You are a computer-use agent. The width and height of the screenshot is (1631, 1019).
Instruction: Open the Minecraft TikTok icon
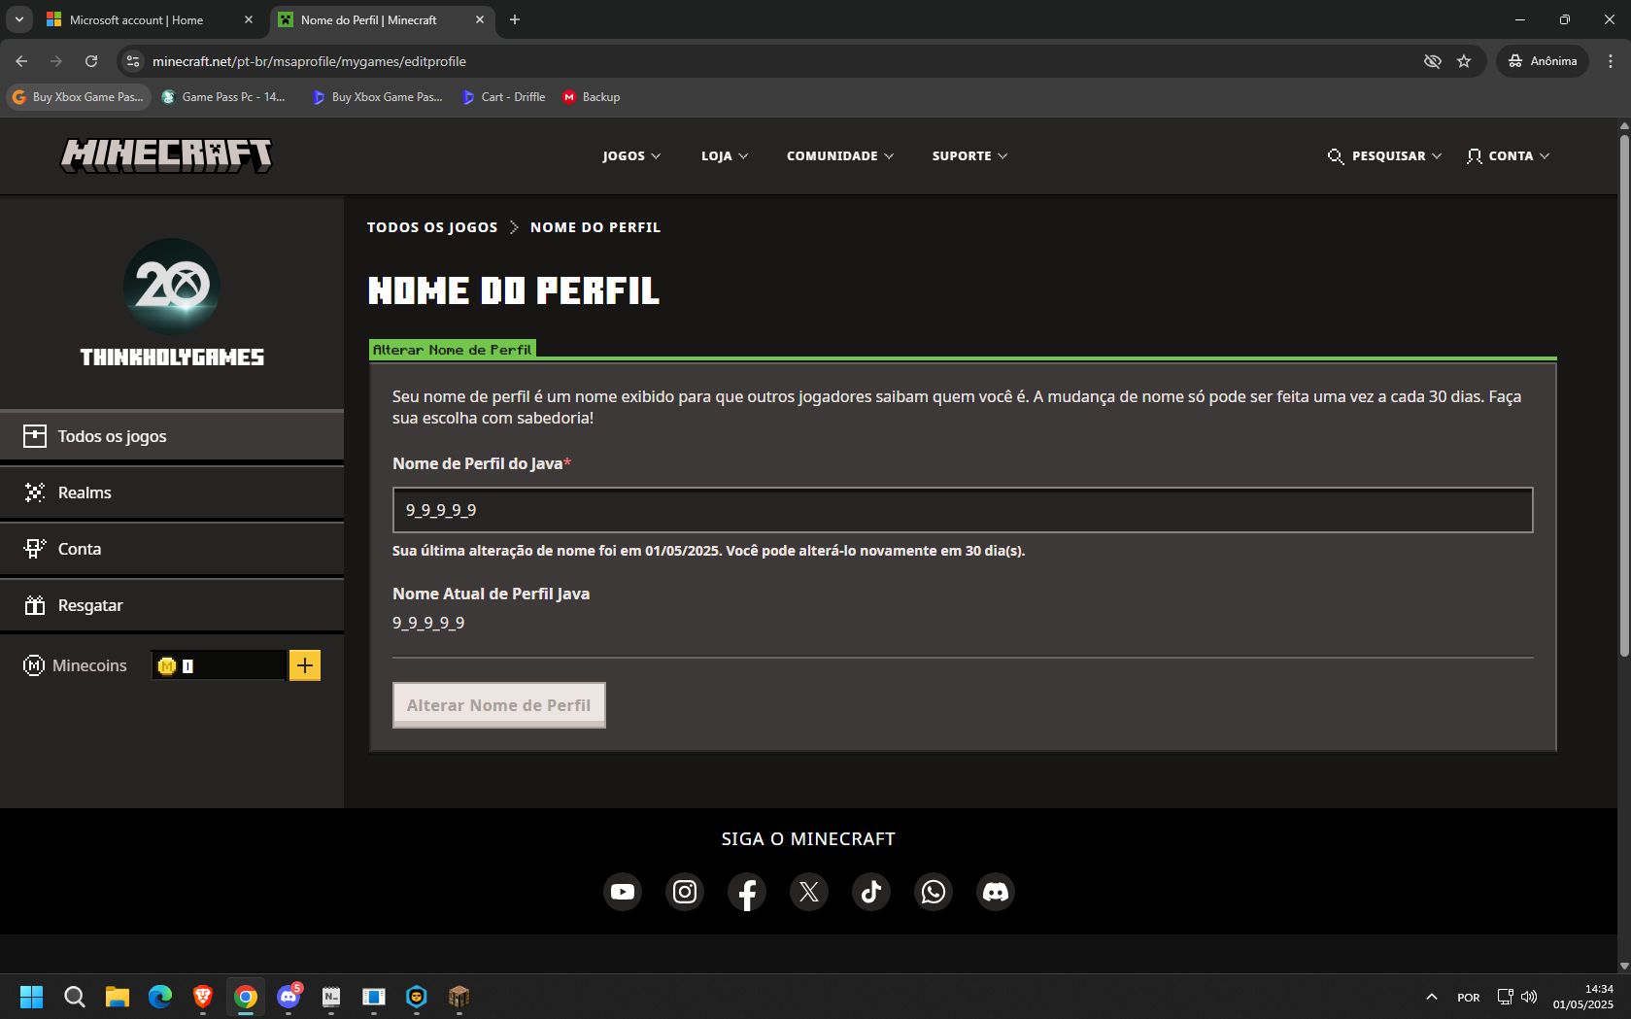pyautogui.click(x=871, y=892)
